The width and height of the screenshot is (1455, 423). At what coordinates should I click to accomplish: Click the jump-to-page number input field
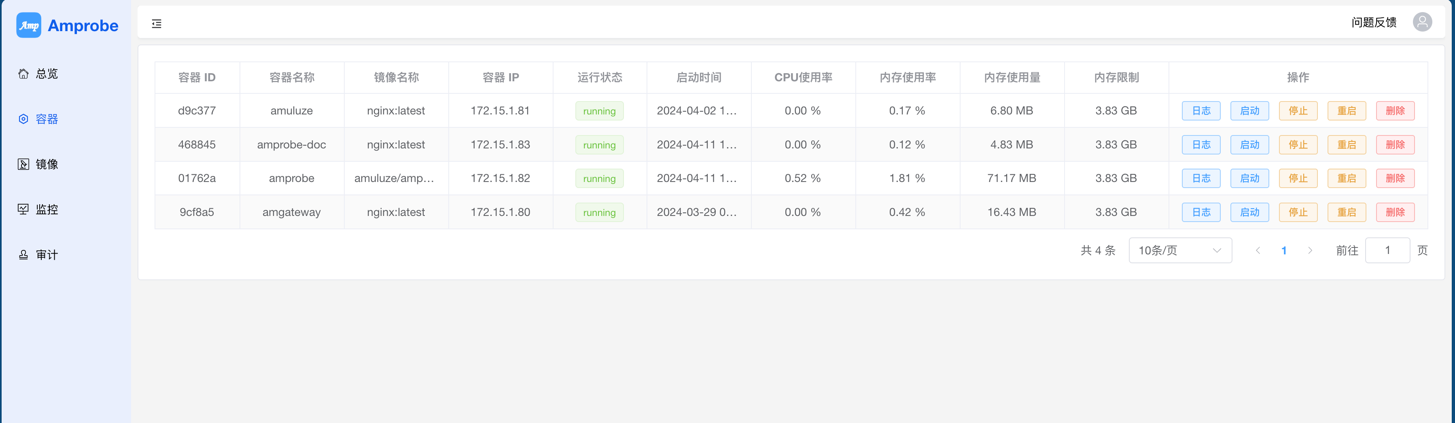coord(1387,250)
